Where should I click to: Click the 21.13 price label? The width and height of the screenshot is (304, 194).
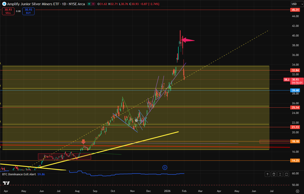(x=296, y=127)
